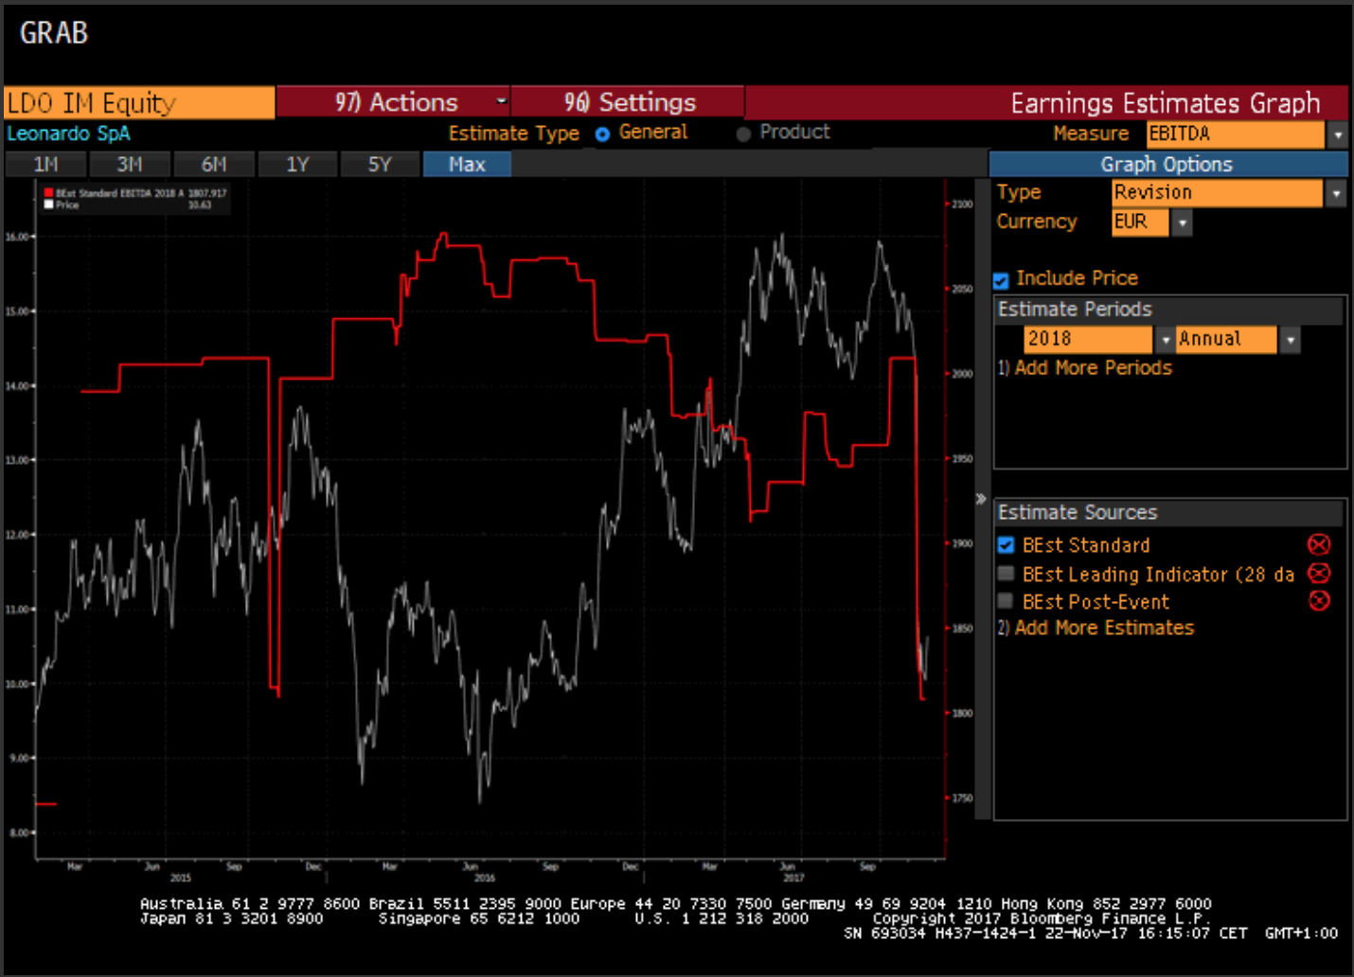Enable the BEst Post-Event checkbox
This screenshot has height=977, width=1354.
[1006, 601]
